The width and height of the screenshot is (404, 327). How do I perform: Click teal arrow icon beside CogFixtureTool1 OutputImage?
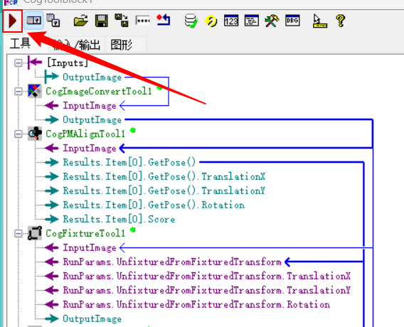pyautogui.click(x=51, y=318)
